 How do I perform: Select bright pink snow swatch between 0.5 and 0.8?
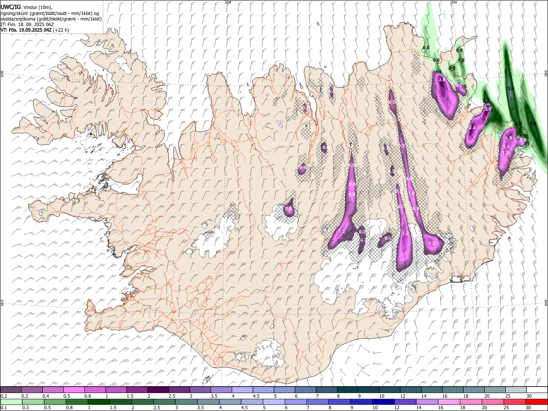[x=74, y=390]
